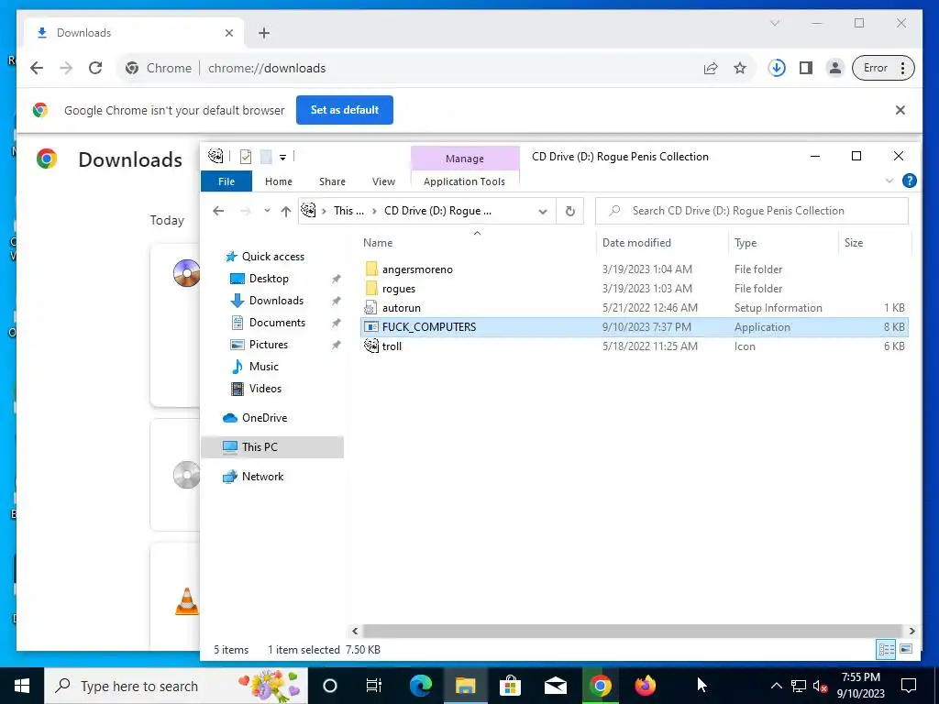Dismiss default browser infobar
The width and height of the screenshot is (939, 704).
click(900, 110)
